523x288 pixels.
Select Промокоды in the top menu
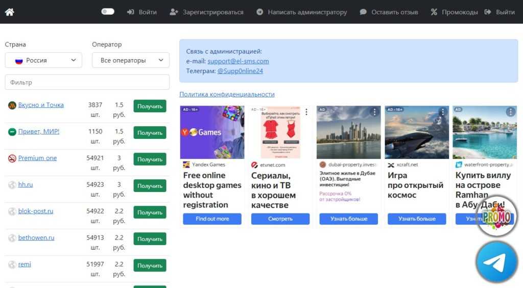454,12
